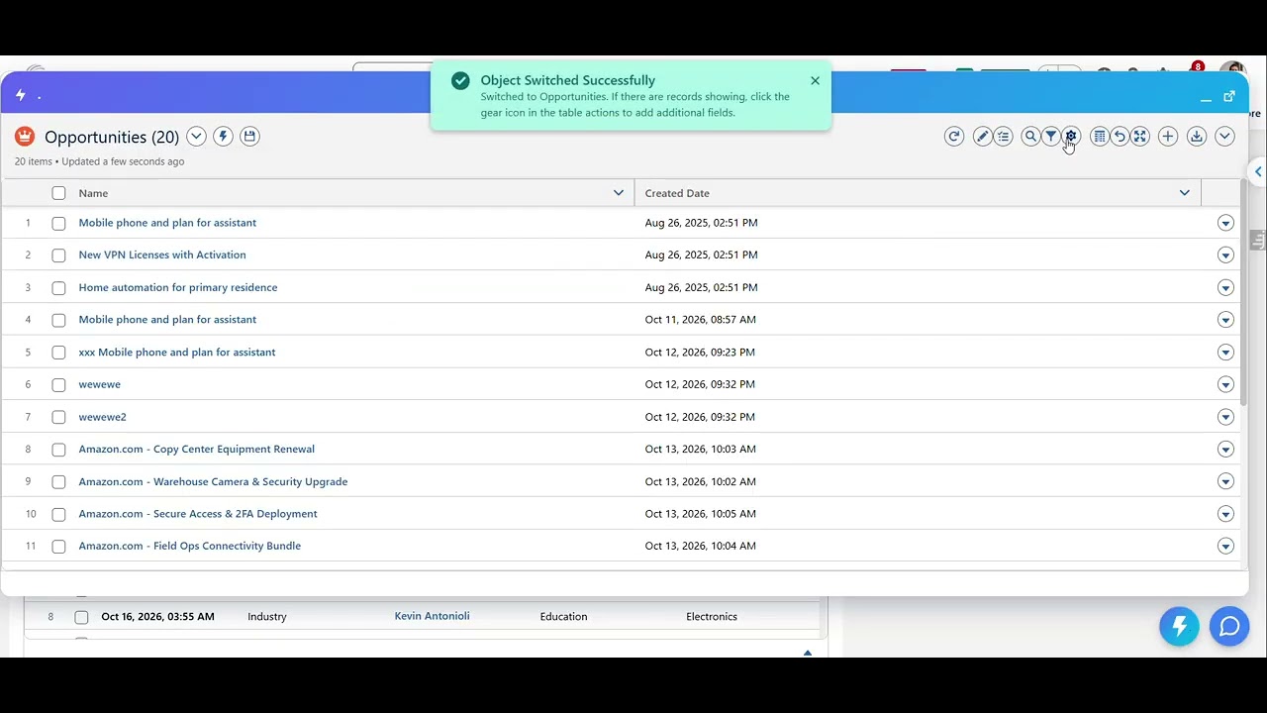Image resolution: width=1267 pixels, height=713 pixels.
Task: Click Created Date cell Oct 13, 10:05 AM
Action: pyautogui.click(x=700, y=513)
